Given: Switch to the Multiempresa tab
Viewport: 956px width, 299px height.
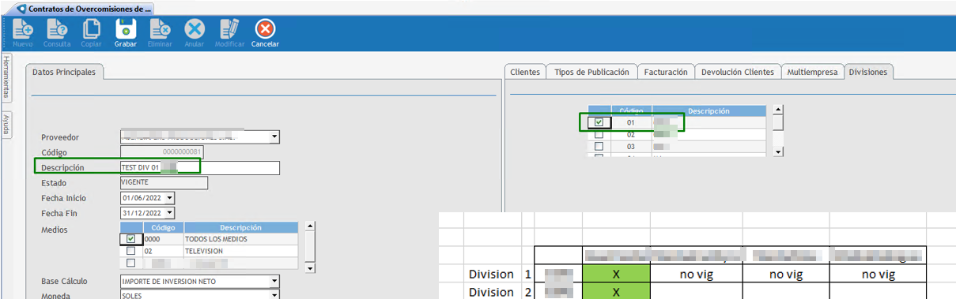Looking at the screenshot, I should coord(812,72).
